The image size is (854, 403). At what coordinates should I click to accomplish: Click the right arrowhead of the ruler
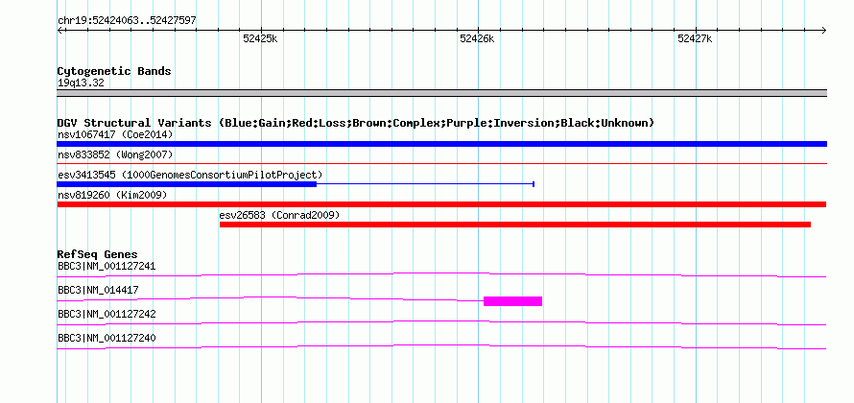tap(823, 30)
